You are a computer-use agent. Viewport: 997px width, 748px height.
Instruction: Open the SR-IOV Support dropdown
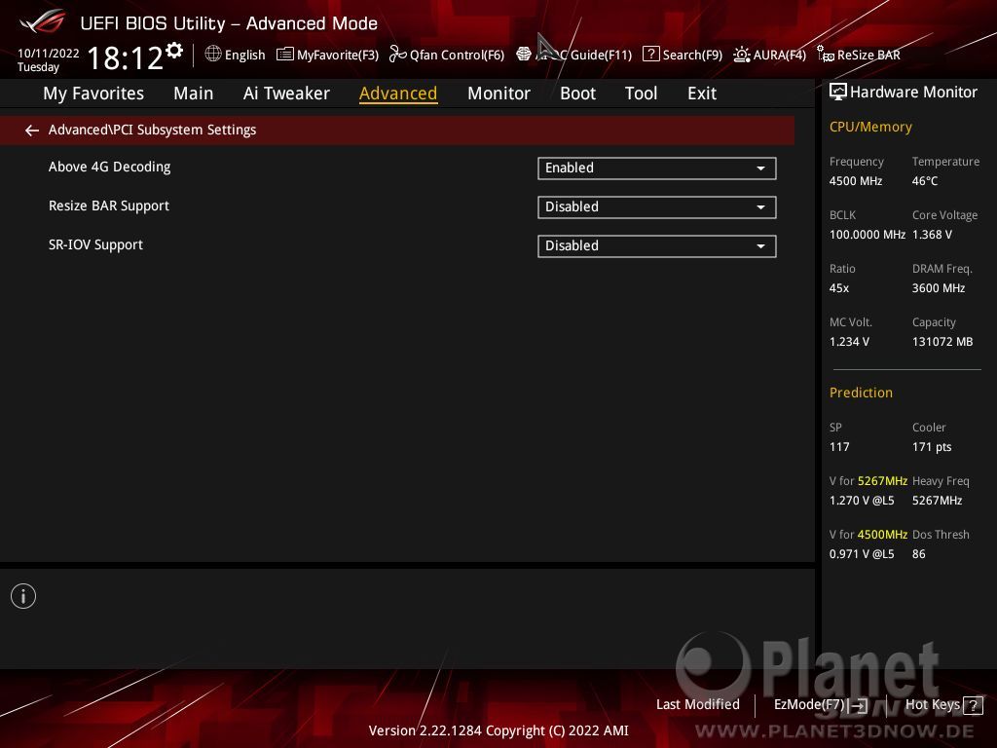[x=657, y=246]
